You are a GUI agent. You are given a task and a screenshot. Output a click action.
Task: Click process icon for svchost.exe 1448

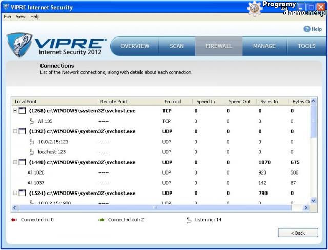click(22, 162)
